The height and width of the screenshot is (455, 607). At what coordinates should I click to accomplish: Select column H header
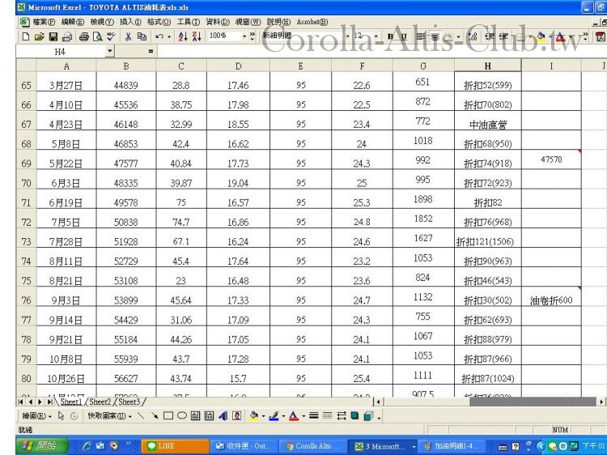(488, 66)
